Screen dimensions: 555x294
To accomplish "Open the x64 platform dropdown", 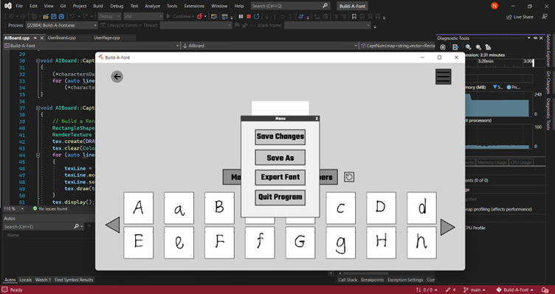I will click(143, 16).
